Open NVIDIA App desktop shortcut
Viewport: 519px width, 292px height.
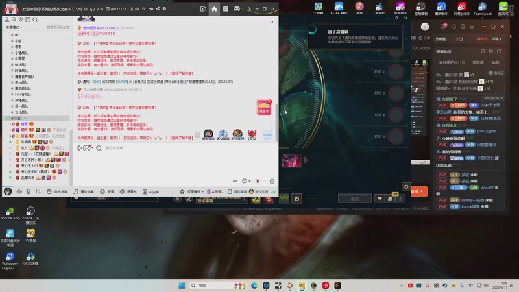point(10,213)
